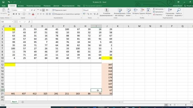
Task: Increase font size with large A icon
Action: click(32, 10)
